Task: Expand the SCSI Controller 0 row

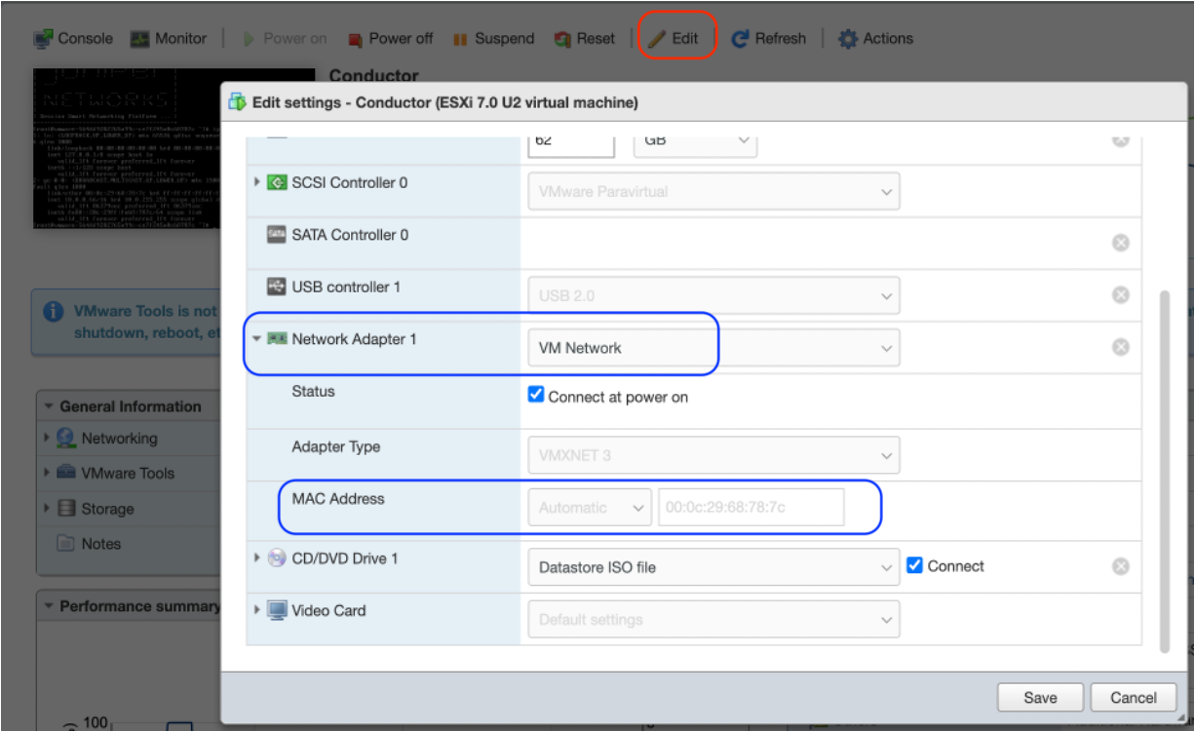Action: coord(257,181)
